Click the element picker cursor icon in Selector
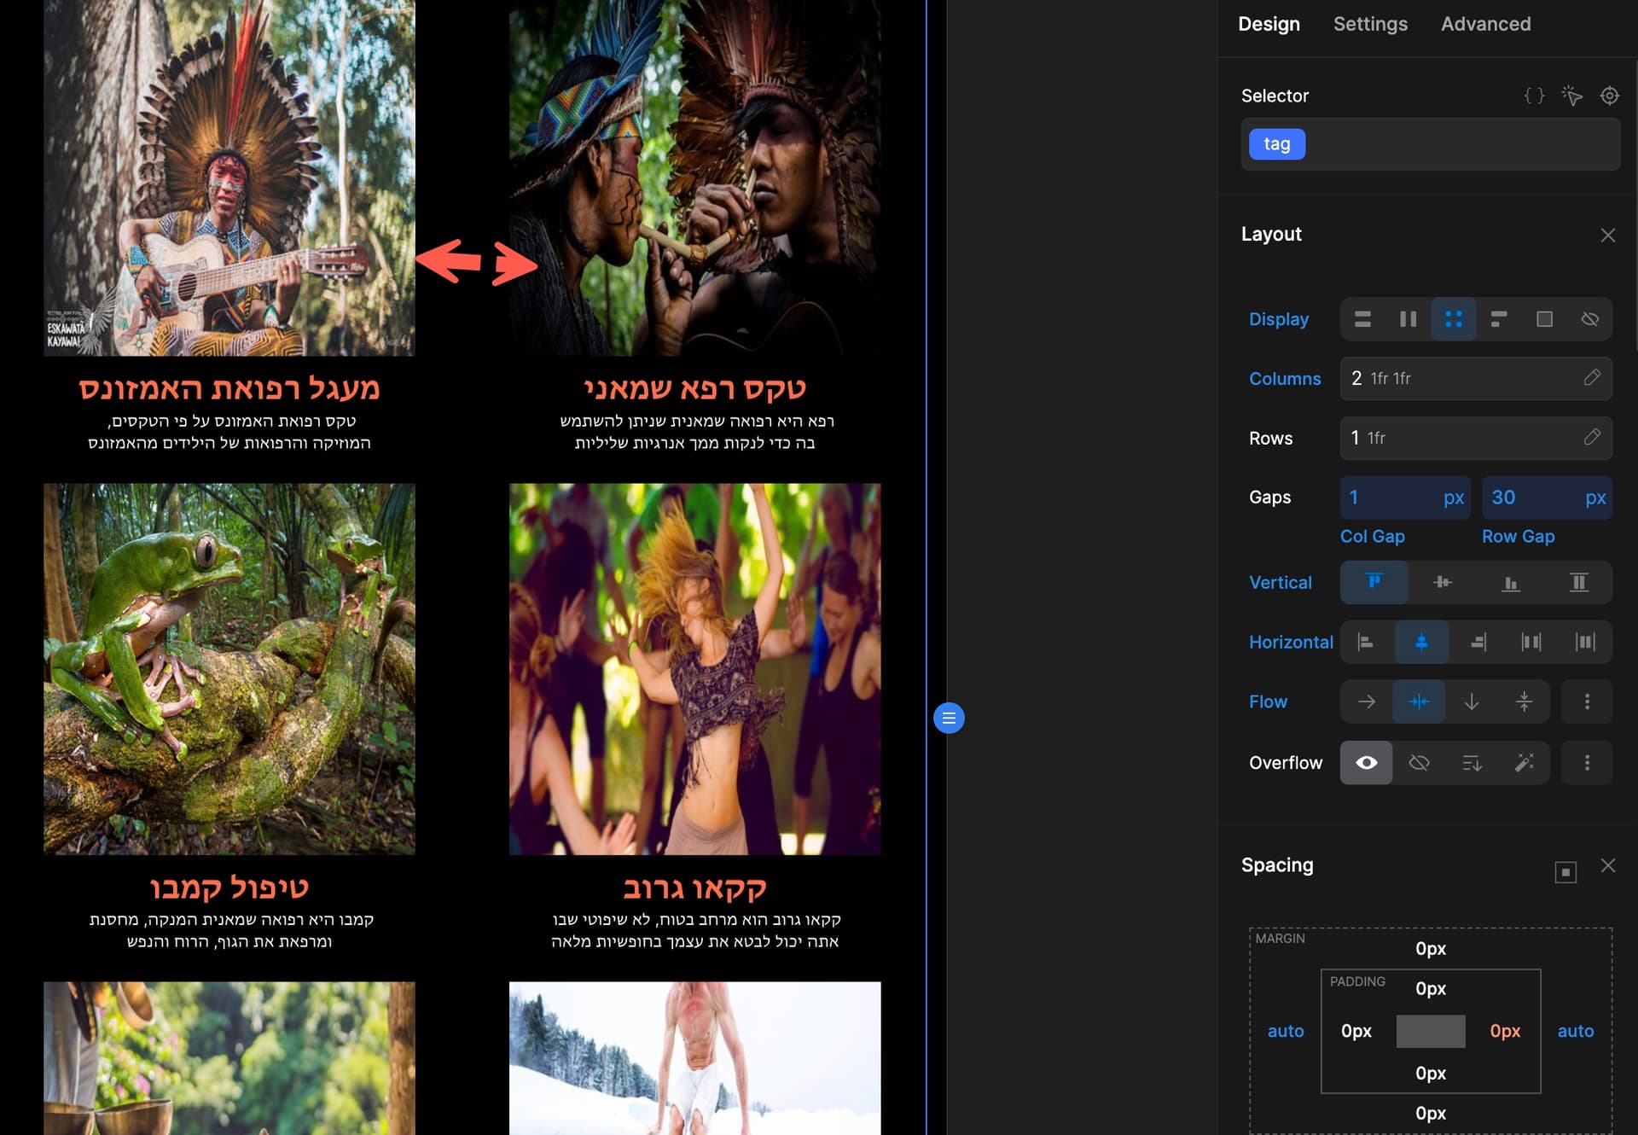1638x1135 pixels. point(1571,96)
